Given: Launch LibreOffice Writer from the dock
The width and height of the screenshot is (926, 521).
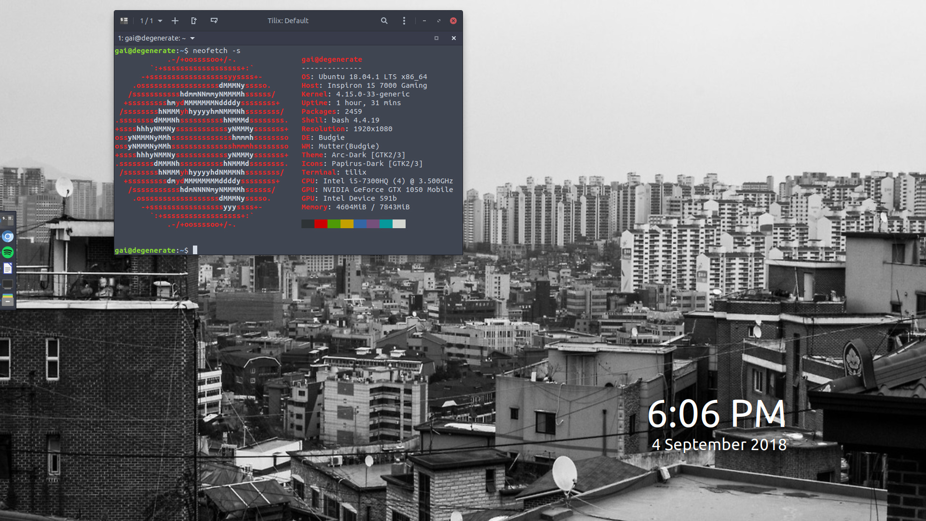Looking at the screenshot, I should 8,268.
